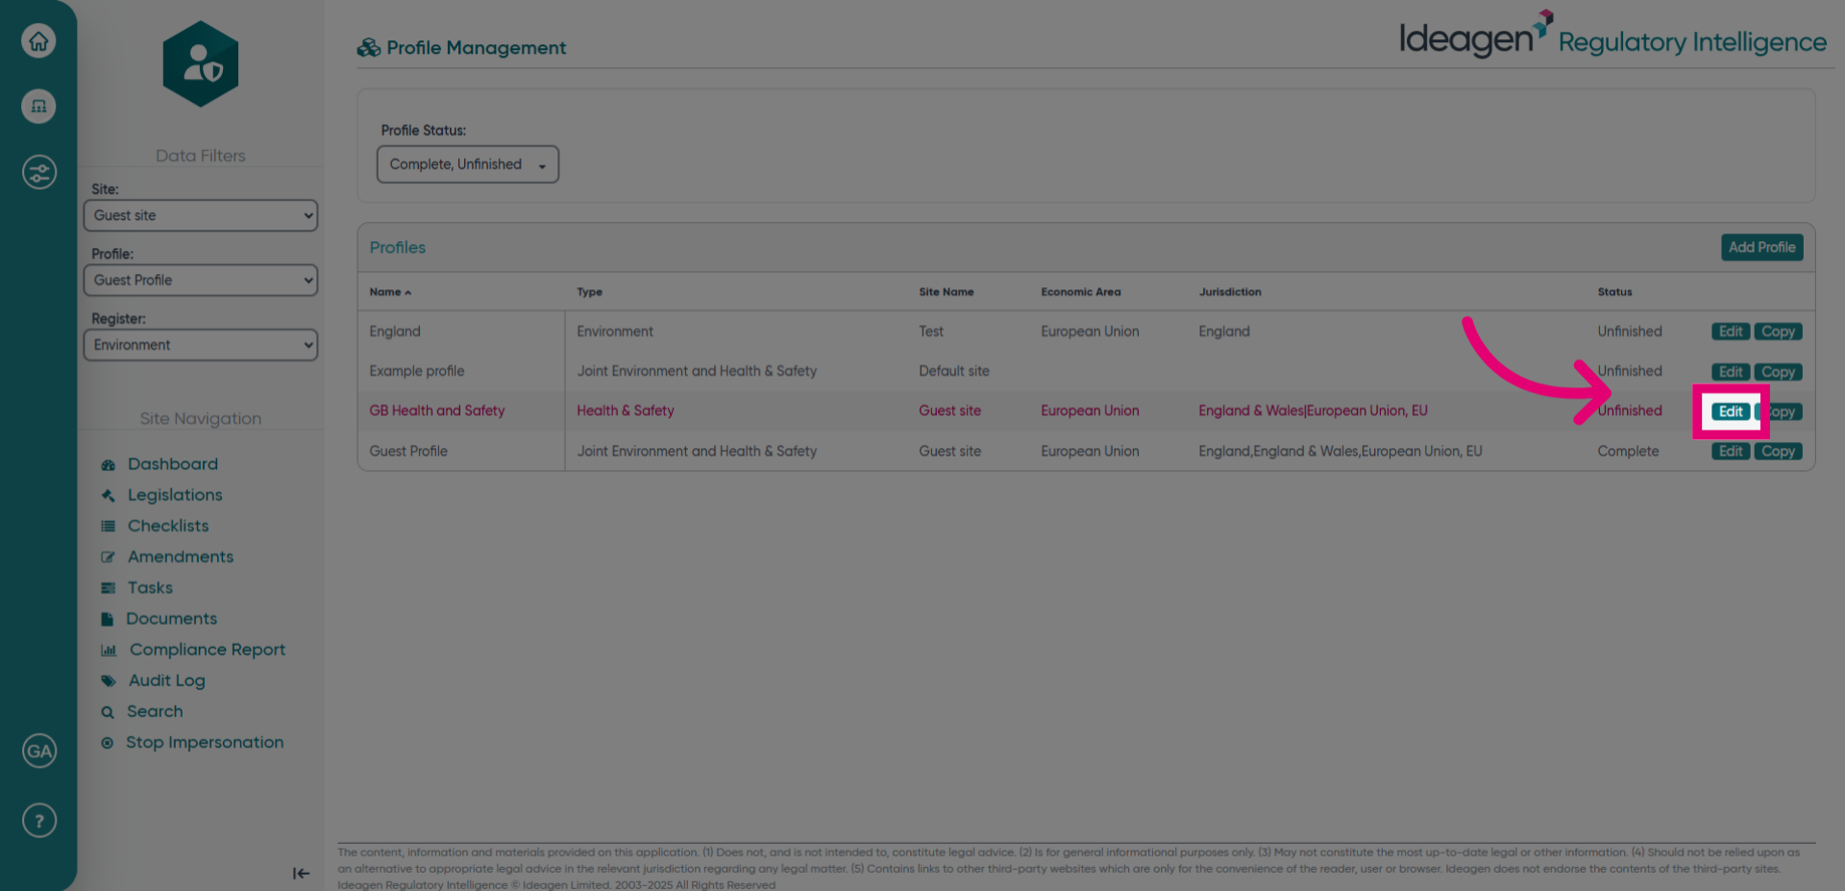The height and width of the screenshot is (891, 1845).
Task: Click the Jurisdiction column header
Action: tap(1230, 292)
